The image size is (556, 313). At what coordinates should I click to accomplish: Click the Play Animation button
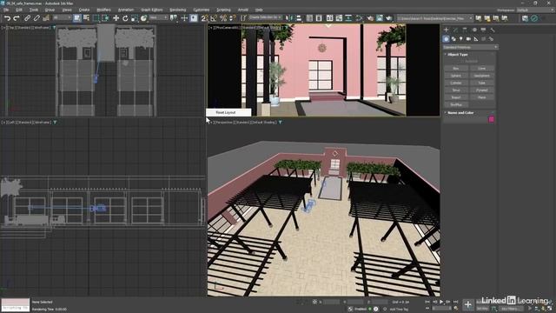click(x=441, y=302)
